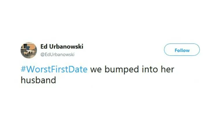Follow Ed Urbanowski's account

point(182,50)
